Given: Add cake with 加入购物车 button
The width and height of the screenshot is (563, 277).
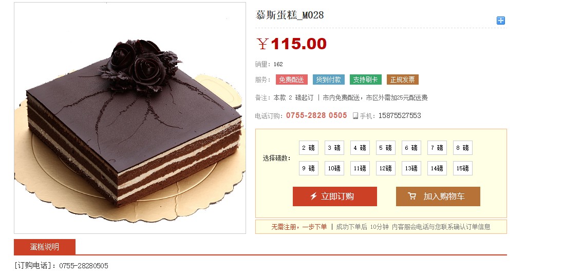Looking at the screenshot, I should (438, 196).
